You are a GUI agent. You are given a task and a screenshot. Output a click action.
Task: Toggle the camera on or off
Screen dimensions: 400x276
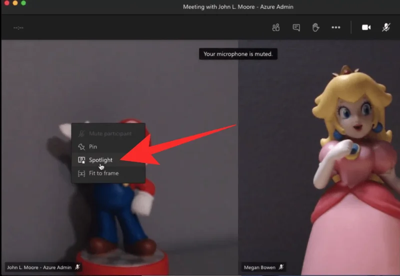point(366,27)
